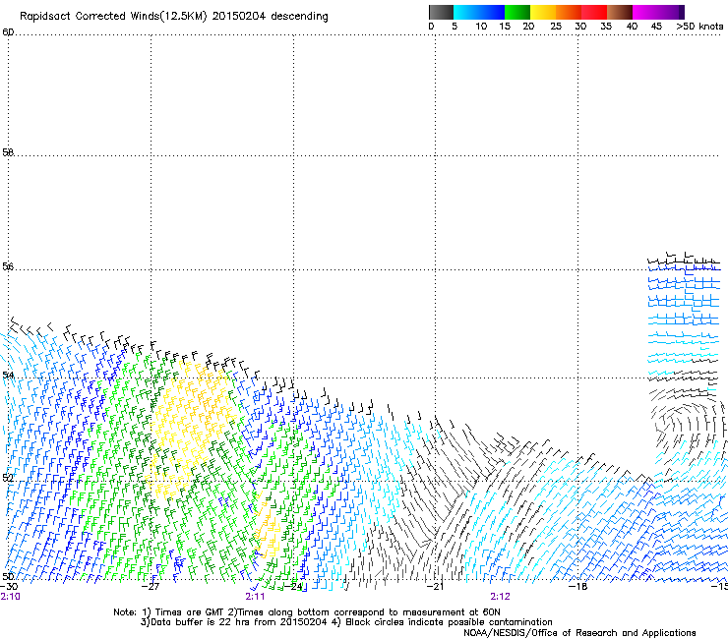
Task: Click the longitude label '-21'
Action: coord(435,587)
